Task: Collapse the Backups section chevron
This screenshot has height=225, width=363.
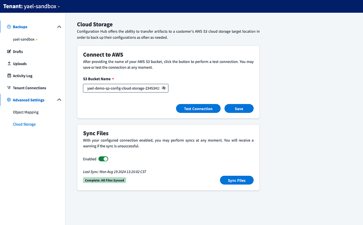Action: [x=59, y=27]
